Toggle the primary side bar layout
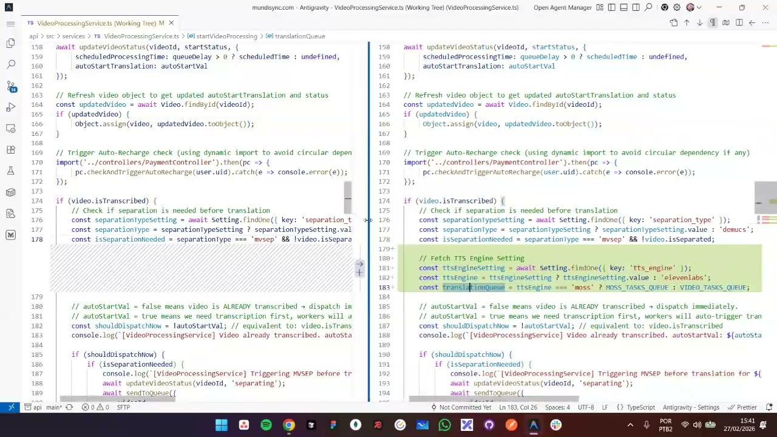Viewport: 777px width, 437px height. point(611,8)
